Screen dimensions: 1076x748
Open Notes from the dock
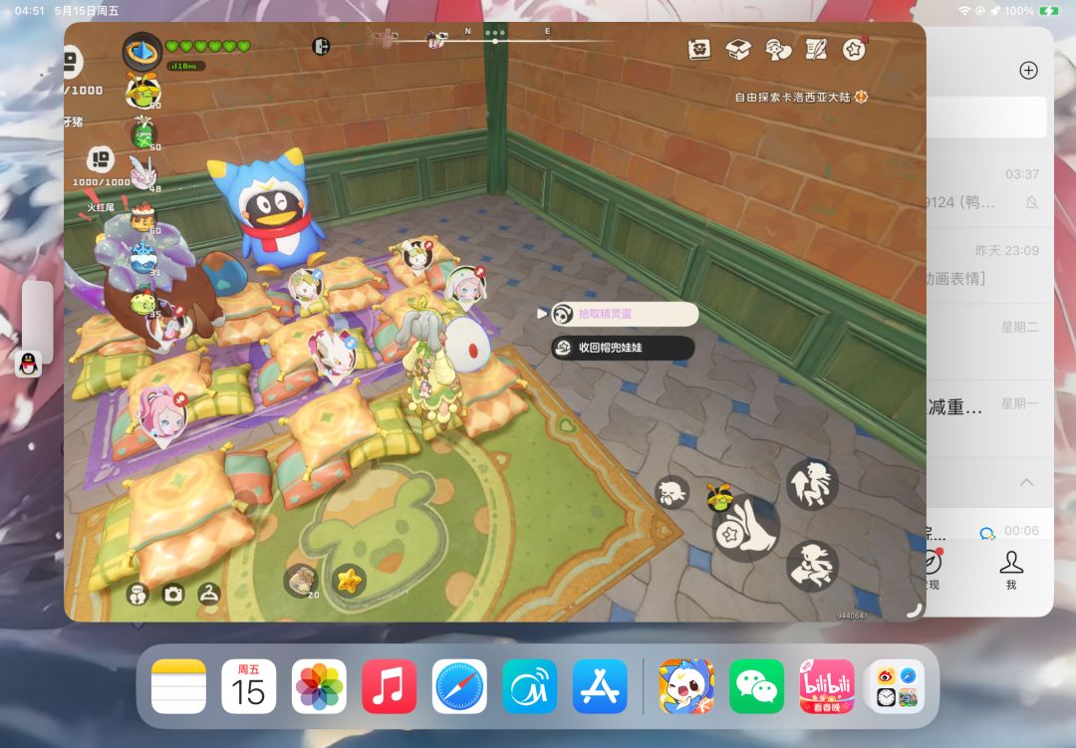point(178,686)
